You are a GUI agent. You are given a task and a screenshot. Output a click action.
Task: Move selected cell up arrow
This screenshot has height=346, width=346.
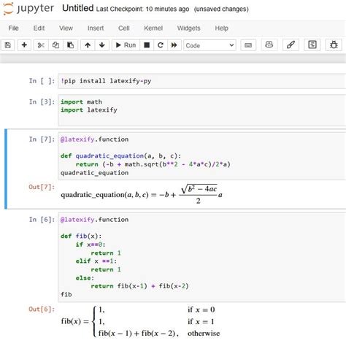coord(88,45)
